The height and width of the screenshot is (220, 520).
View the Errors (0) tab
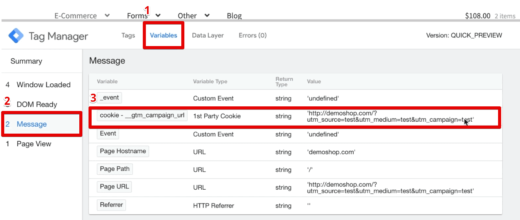(x=252, y=35)
